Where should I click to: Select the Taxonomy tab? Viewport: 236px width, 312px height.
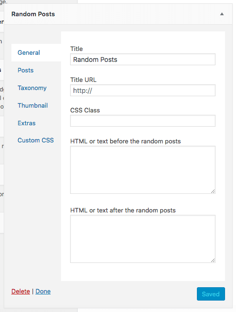coord(32,88)
